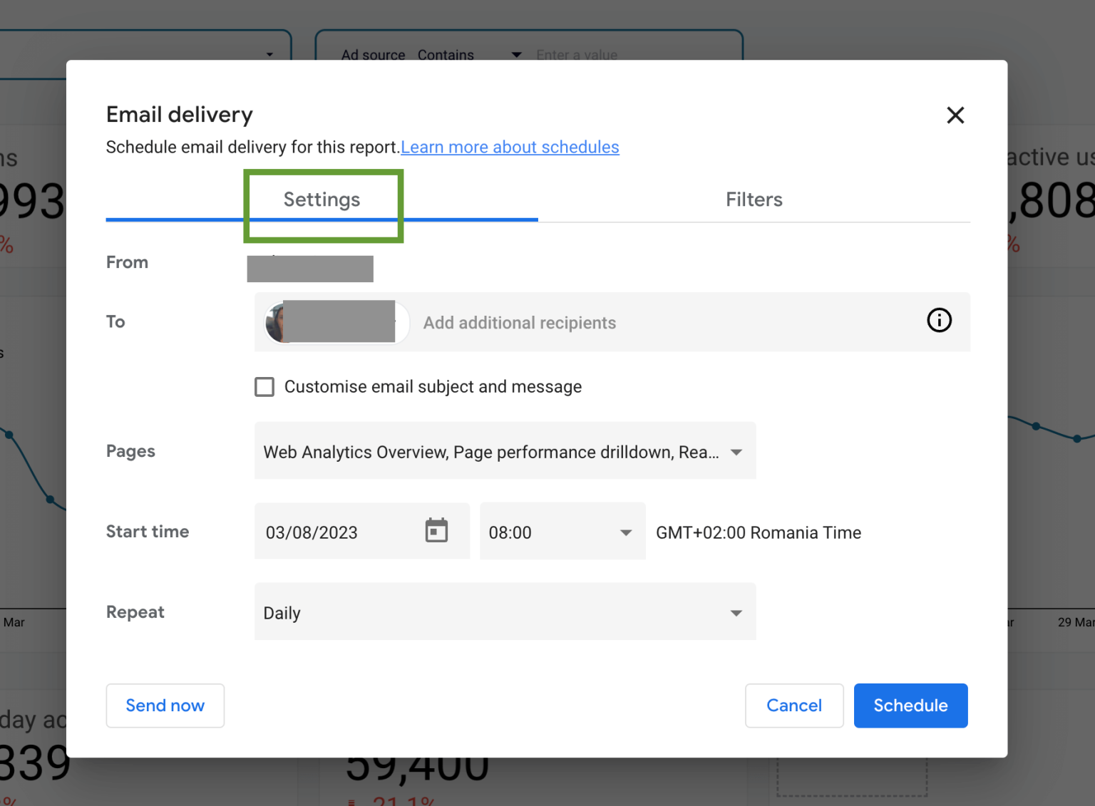Click the Send now button

(165, 706)
